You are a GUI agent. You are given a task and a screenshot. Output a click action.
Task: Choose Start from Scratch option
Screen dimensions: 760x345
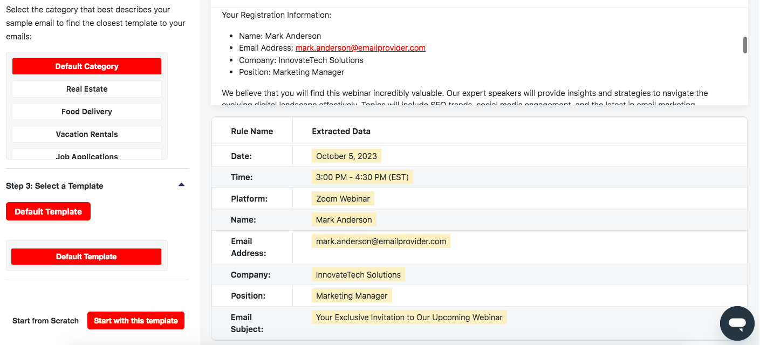point(45,320)
